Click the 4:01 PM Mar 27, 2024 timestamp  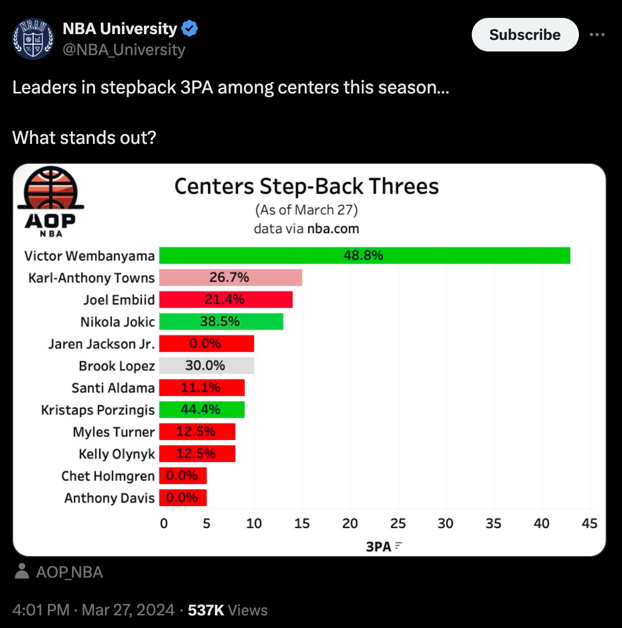(93, 610)
